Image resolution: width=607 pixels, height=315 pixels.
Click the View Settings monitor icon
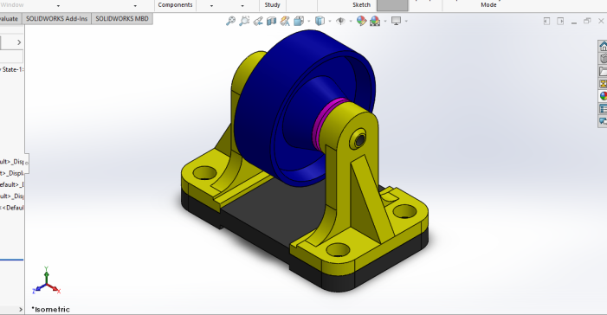[396, 21]
